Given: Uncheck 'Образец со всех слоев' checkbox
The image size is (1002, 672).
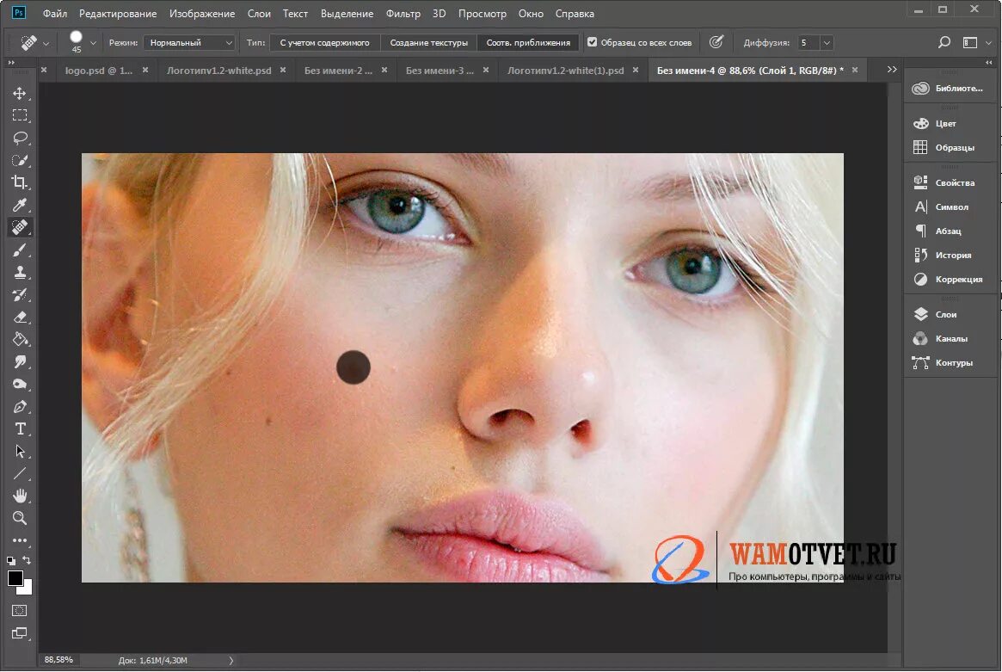Looking at the screenshot, I should coord(593,42).
